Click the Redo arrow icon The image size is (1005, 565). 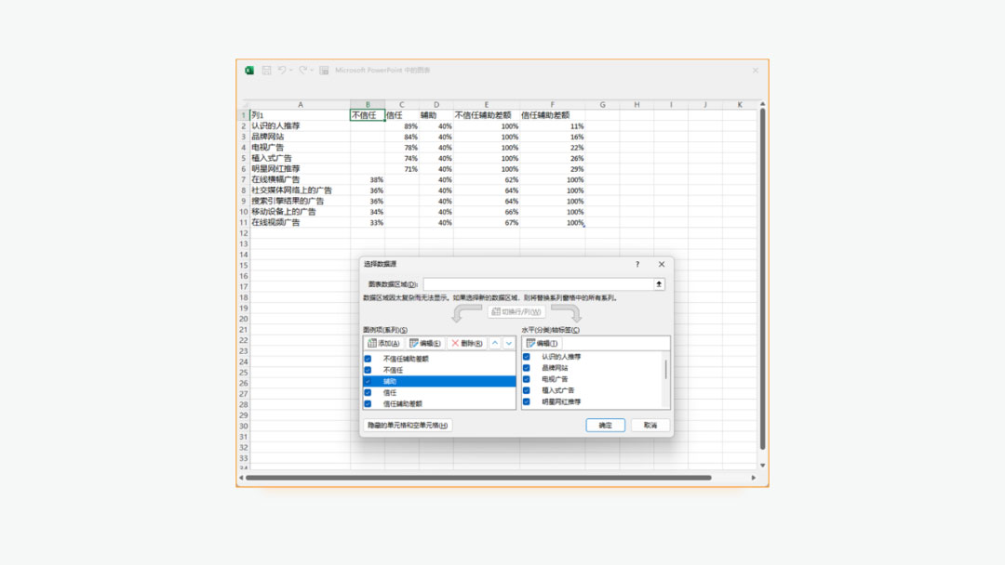pos(303,71)
